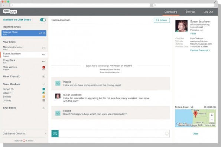221x147 pixels.
Task: Click teal canned responses chat icon
Action: 55,134
